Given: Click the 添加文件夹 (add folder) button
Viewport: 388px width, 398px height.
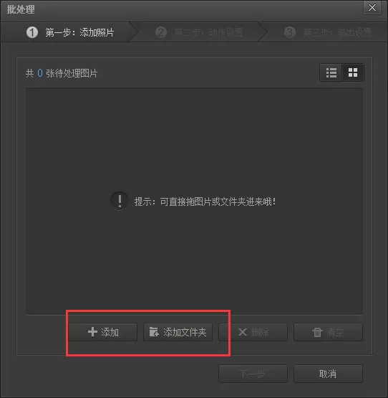Looking at the screenshot, I should click(x=178, y=332).
